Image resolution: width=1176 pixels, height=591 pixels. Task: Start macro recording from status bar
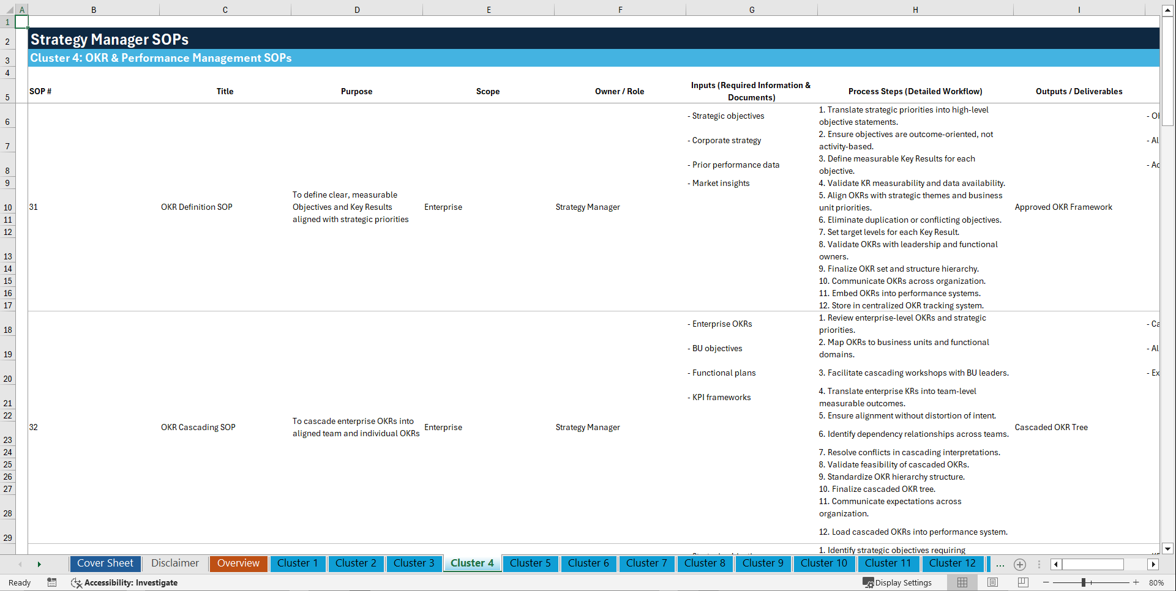(52, 582)
